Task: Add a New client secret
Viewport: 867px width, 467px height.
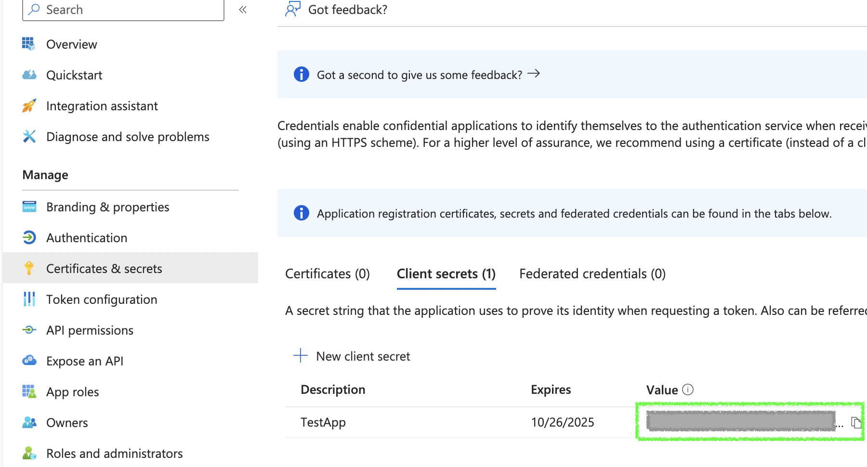Action: tap(352, 356)
